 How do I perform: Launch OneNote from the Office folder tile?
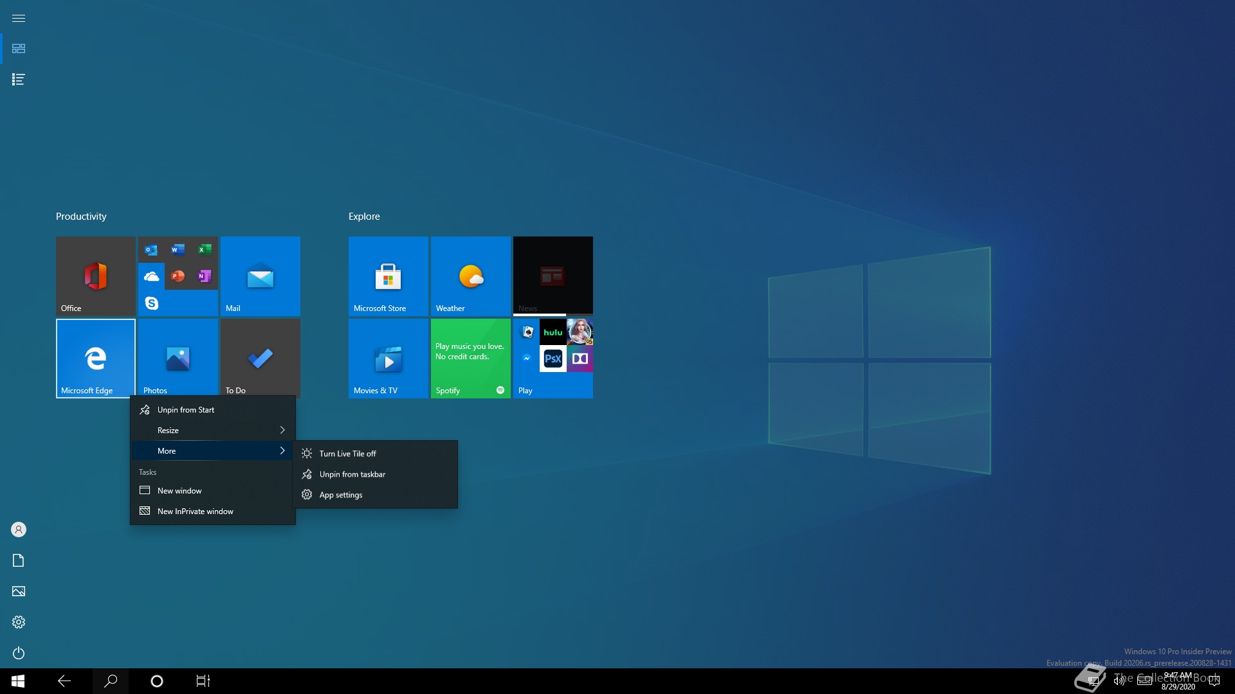coord(205,276)
